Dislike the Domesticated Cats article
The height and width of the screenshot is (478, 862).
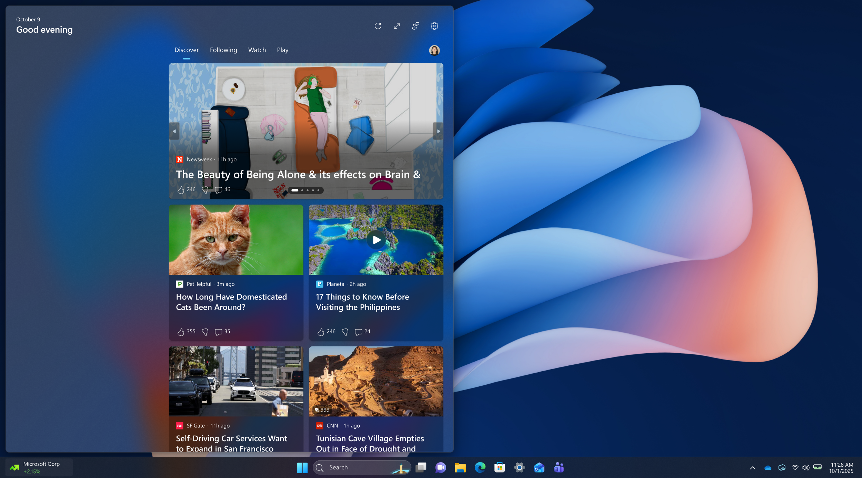tap(205, 332)
